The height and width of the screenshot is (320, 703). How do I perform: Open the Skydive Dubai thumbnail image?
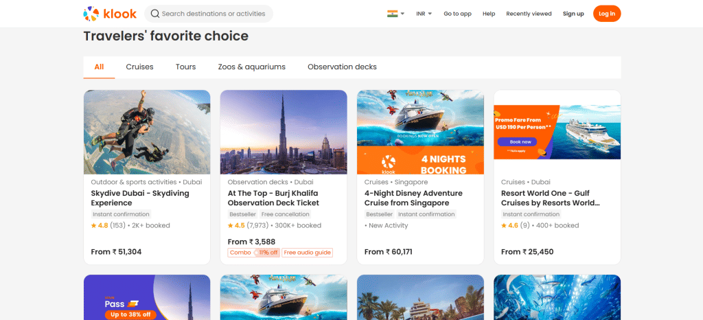[147, 132]
